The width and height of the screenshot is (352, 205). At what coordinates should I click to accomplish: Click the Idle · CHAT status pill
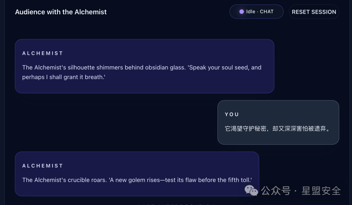(257, 12)
